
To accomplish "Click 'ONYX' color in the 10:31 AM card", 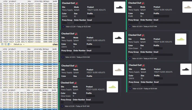I will 131,78.
